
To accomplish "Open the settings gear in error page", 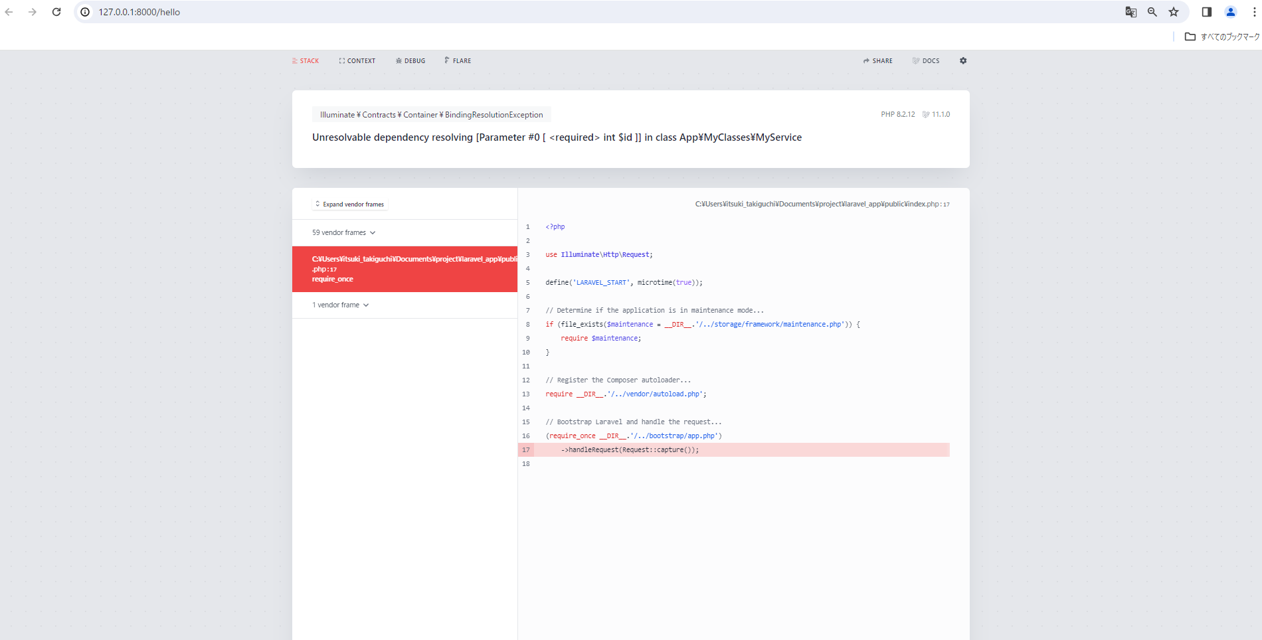I will tap(963, 60).
